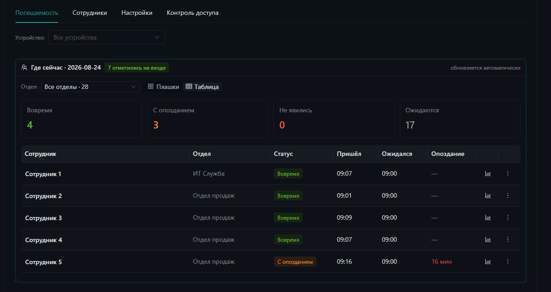Screen dimensions: 551x292
Task: Click the 09:16 arrival time
Action: point(345,261)
